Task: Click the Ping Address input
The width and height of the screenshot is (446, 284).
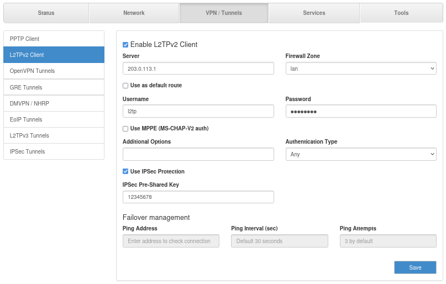Action: coord(171,241)
